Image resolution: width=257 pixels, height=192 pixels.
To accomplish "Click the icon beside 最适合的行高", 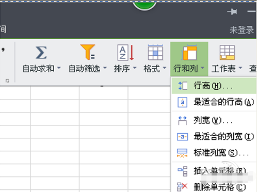I will [x=182, y=102].
